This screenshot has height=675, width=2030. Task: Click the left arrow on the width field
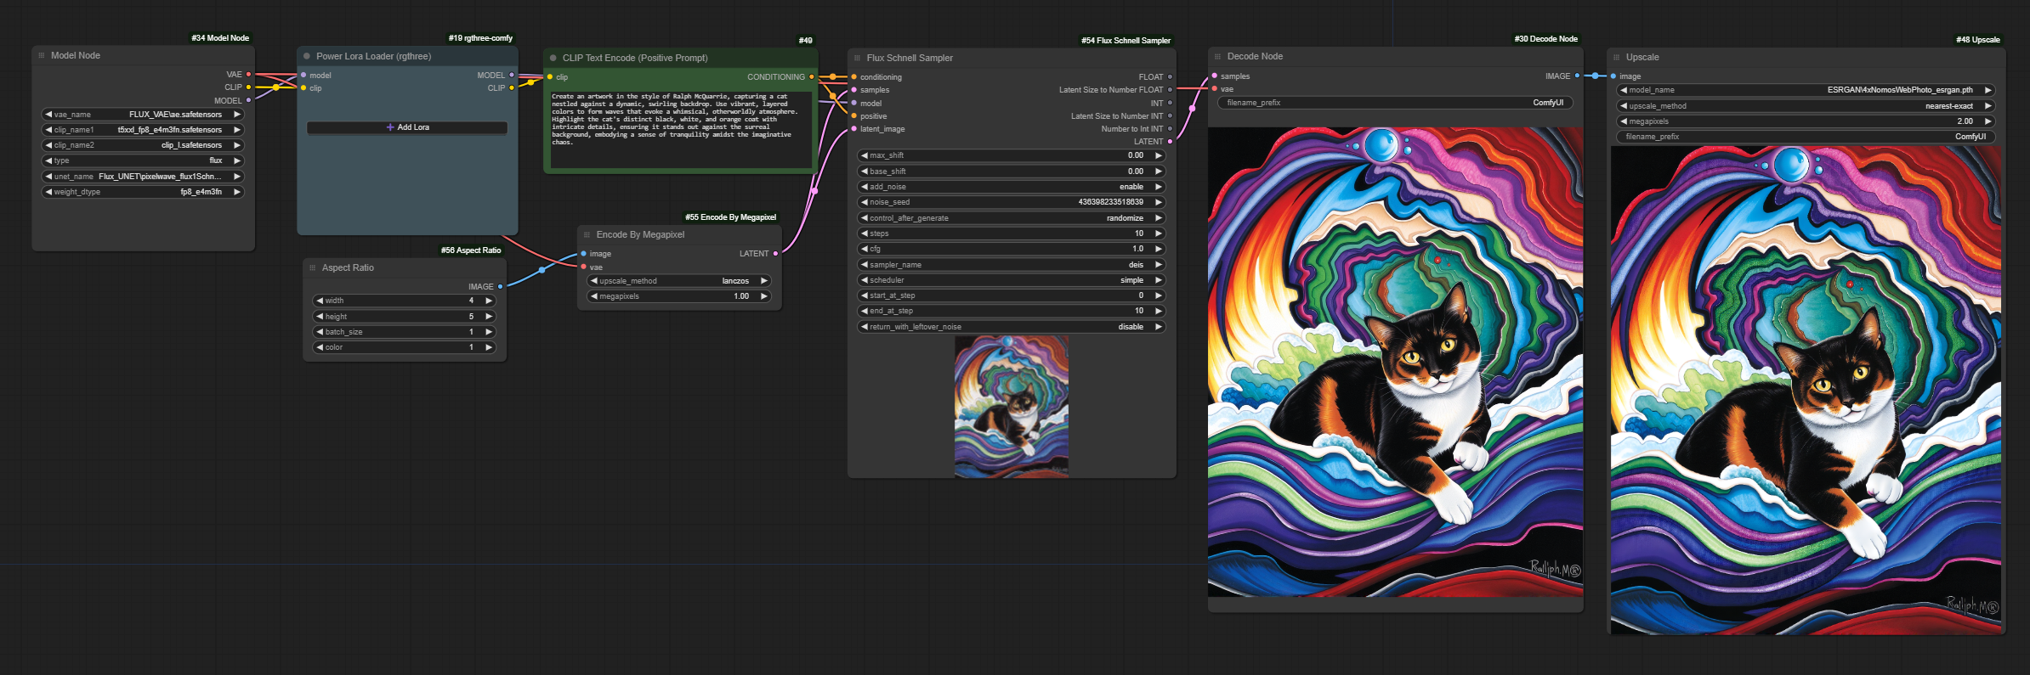(320, 301)
